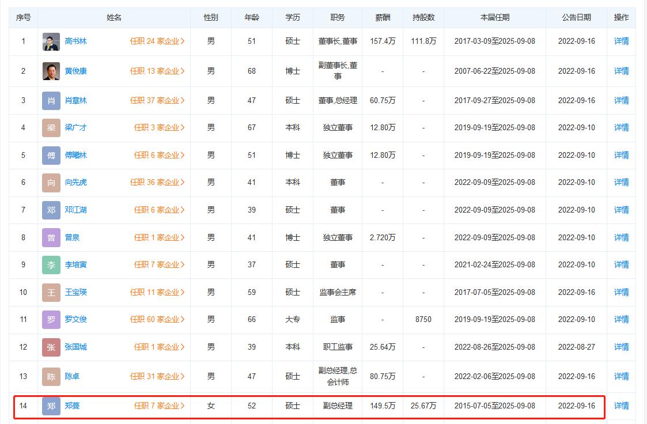Image resolution: width=647 pixels, height=424 pixels.
Task: Expand 肖章林's 任职 37 家企业 list
Action: pos(157,100)
